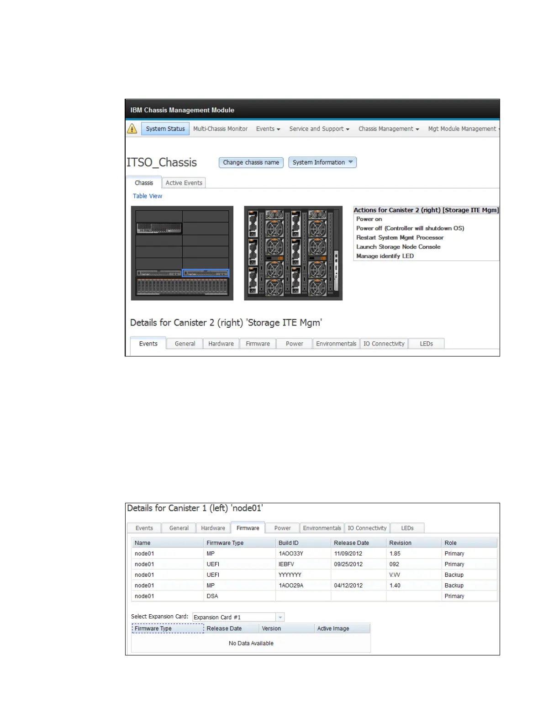Open the Table View link
This screenshot has height=724, width=559.
pos(148,196)
